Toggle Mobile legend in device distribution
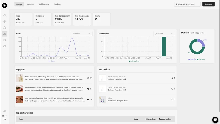The width and height of the screenshot is (220, 124). 192,59
